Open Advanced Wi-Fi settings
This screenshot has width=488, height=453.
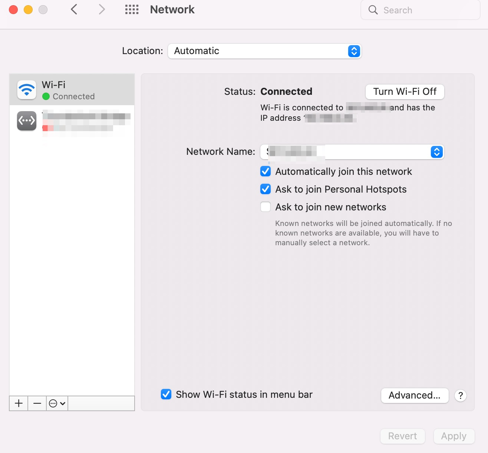[415, 396]
